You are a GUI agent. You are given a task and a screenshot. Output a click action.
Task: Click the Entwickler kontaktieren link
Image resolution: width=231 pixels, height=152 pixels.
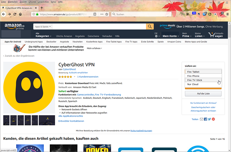click(71, 121)
